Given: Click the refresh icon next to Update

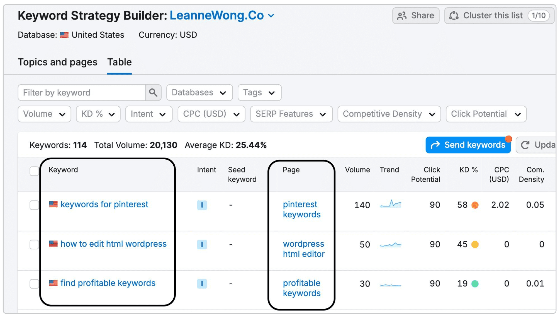Looking at the screenshot, I should tap(525, 145).
